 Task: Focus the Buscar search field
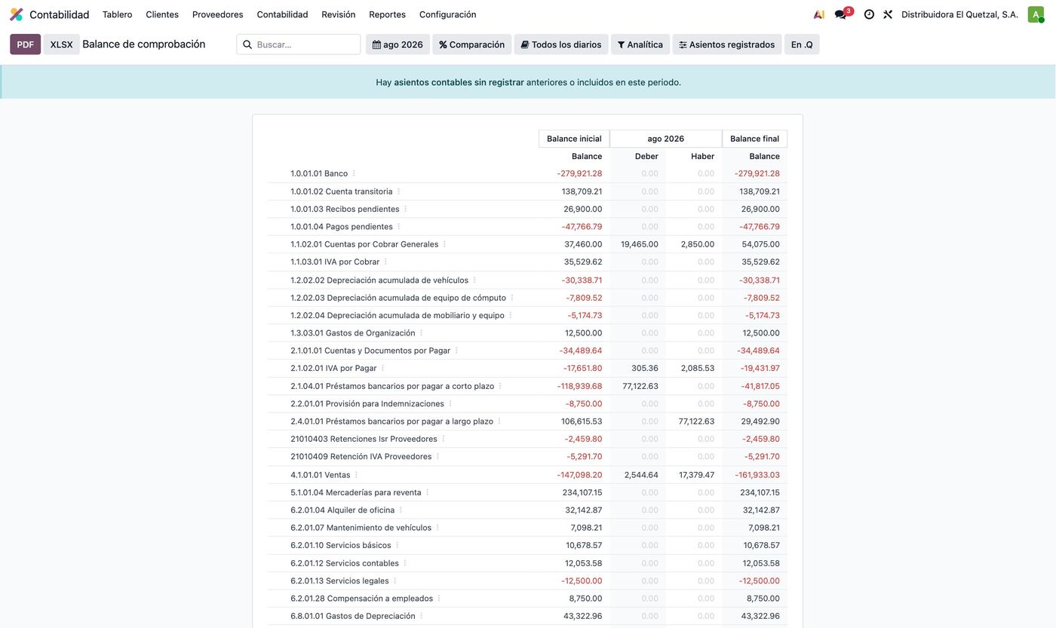(x=299, y=44)
